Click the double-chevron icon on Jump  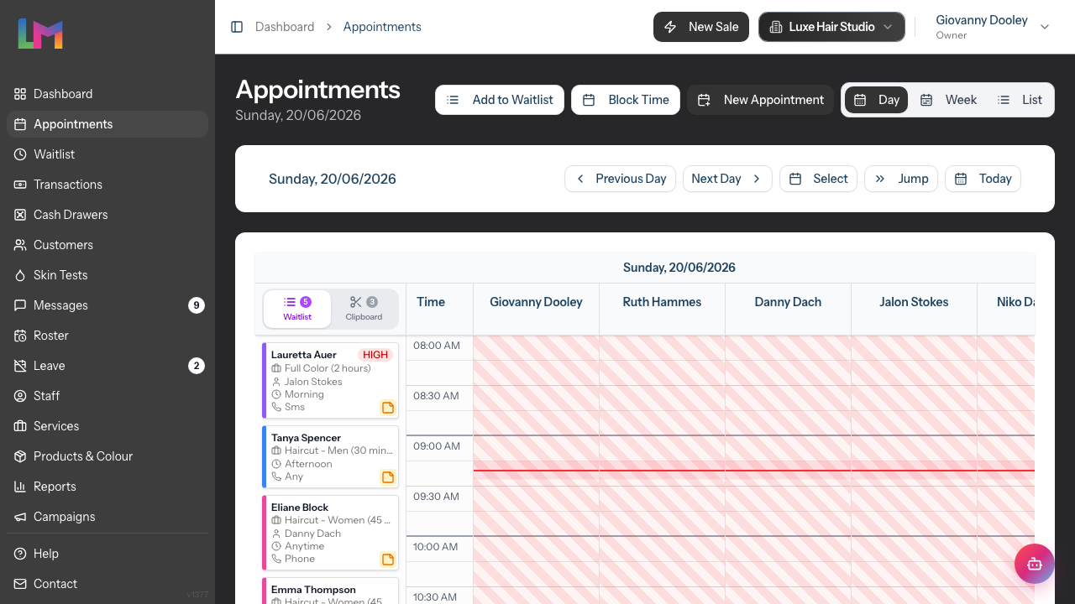pyautogui.click(x=880, y=179)
